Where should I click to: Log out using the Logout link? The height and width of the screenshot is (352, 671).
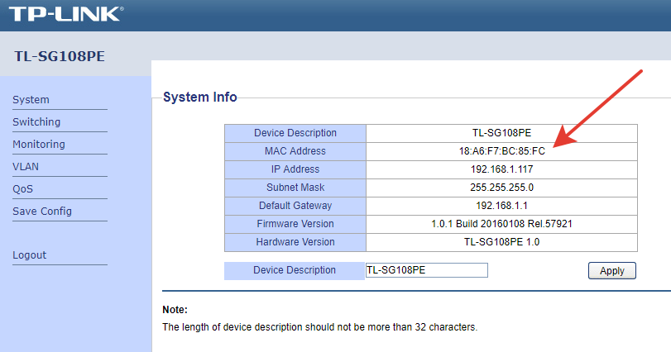(x=29, y=255)
